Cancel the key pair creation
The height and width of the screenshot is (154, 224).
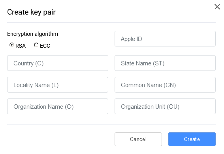pyautogui.click(x=138, y=139)
